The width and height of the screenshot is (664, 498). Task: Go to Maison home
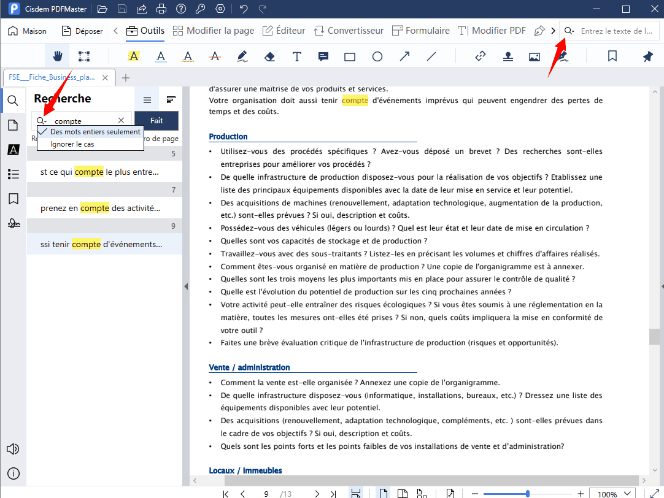point(28,31)
